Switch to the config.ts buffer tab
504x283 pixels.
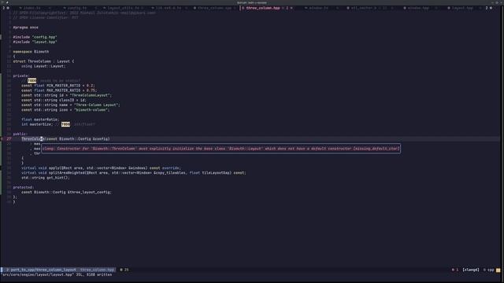76,8
